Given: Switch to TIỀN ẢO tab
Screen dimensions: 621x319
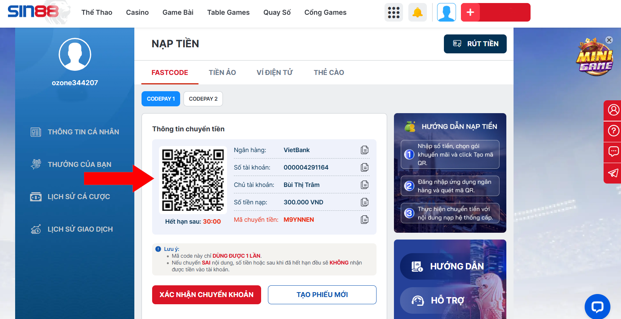Looking at the screenshot, I should coord(223,72).
